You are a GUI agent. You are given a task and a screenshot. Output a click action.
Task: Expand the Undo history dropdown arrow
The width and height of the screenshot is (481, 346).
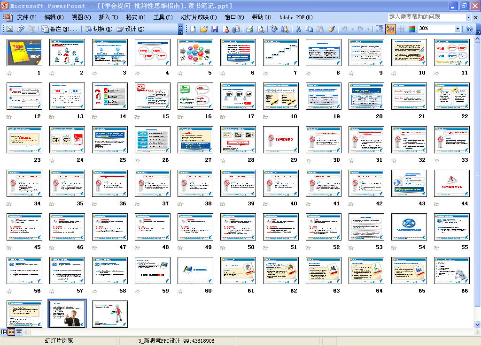352,29
